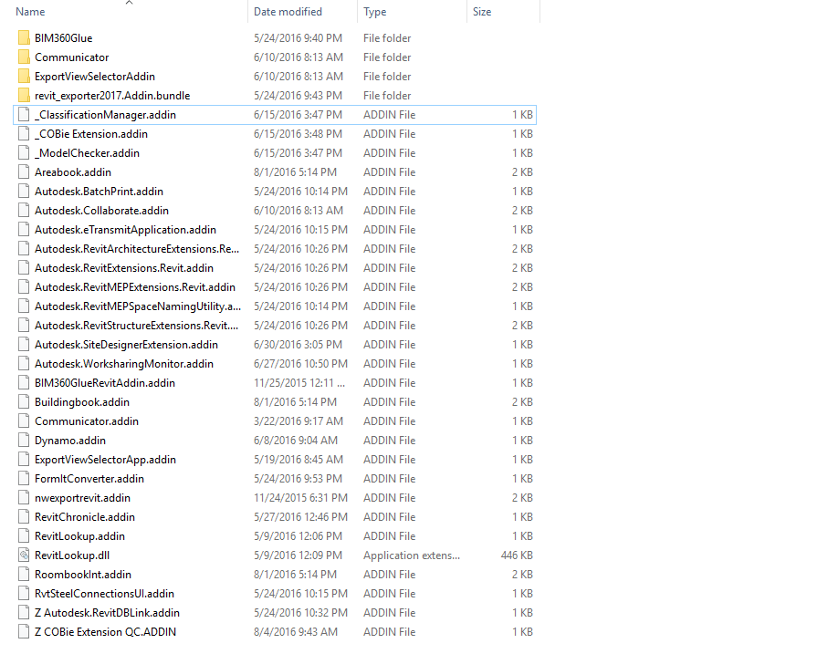Click the ExportViewSelectorAddin folder icon
Image resolution: width=838 pixels, height=654 pixels.
[x=24, y=77]
